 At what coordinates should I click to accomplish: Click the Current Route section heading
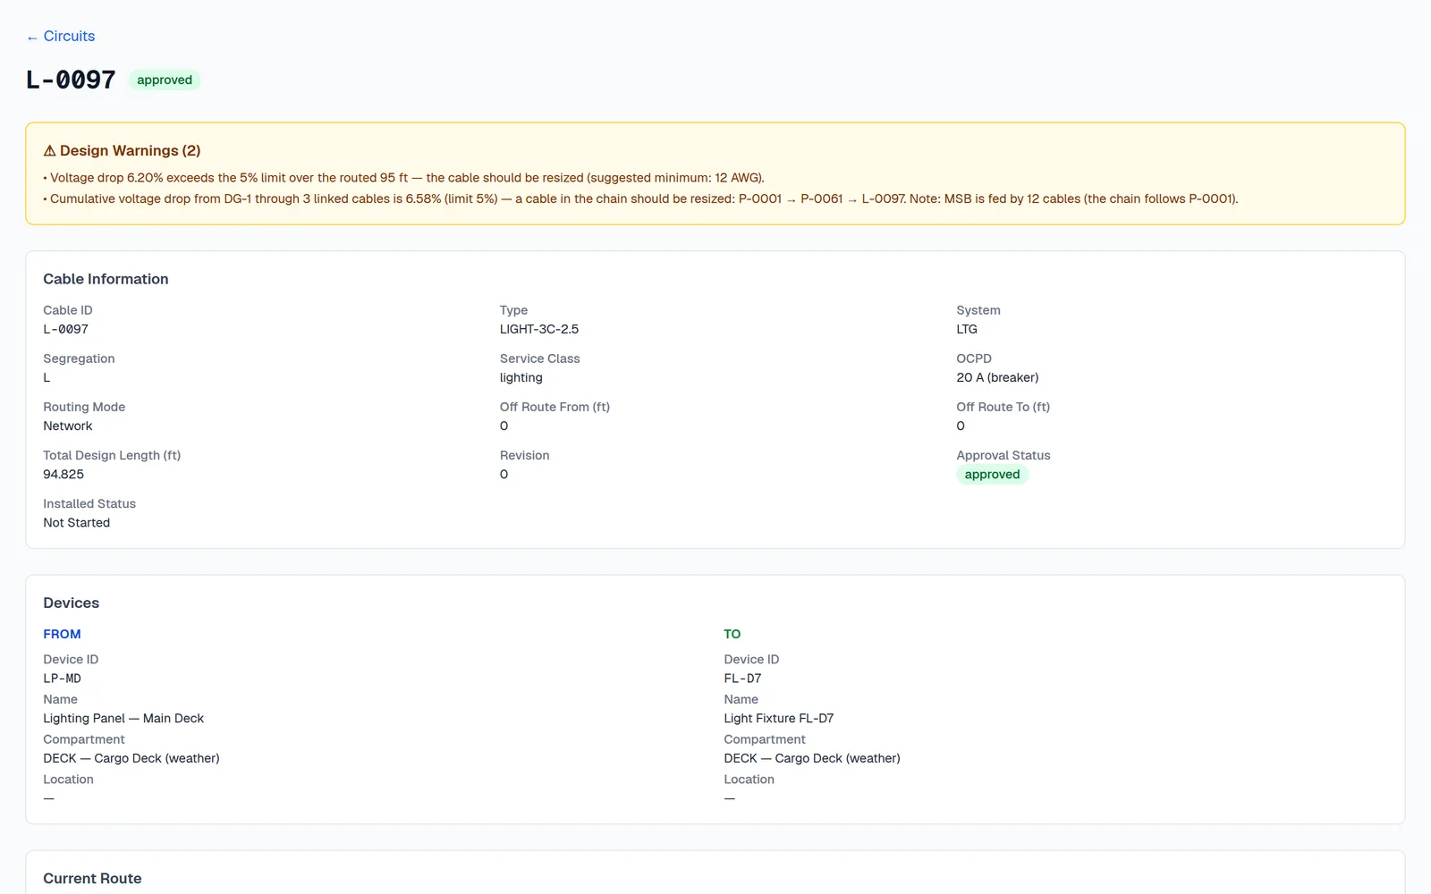[x=92, y=879]
